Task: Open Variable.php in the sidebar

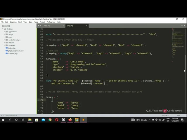Action: pos(13,54)
